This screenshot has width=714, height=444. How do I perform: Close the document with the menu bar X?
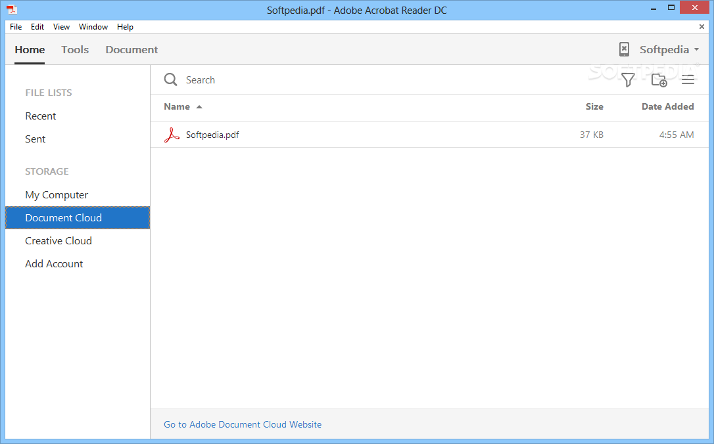[702, 27]
